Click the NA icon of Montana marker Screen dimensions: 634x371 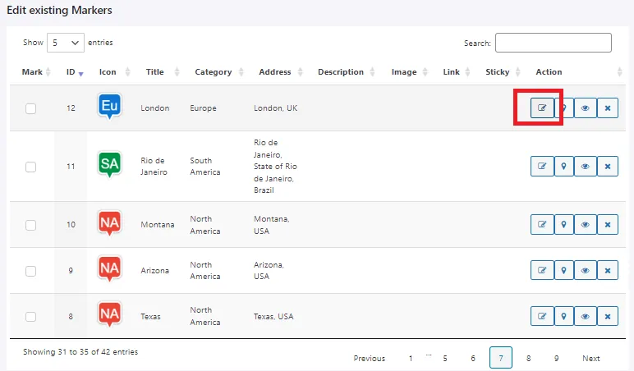(x=109, y=222)
